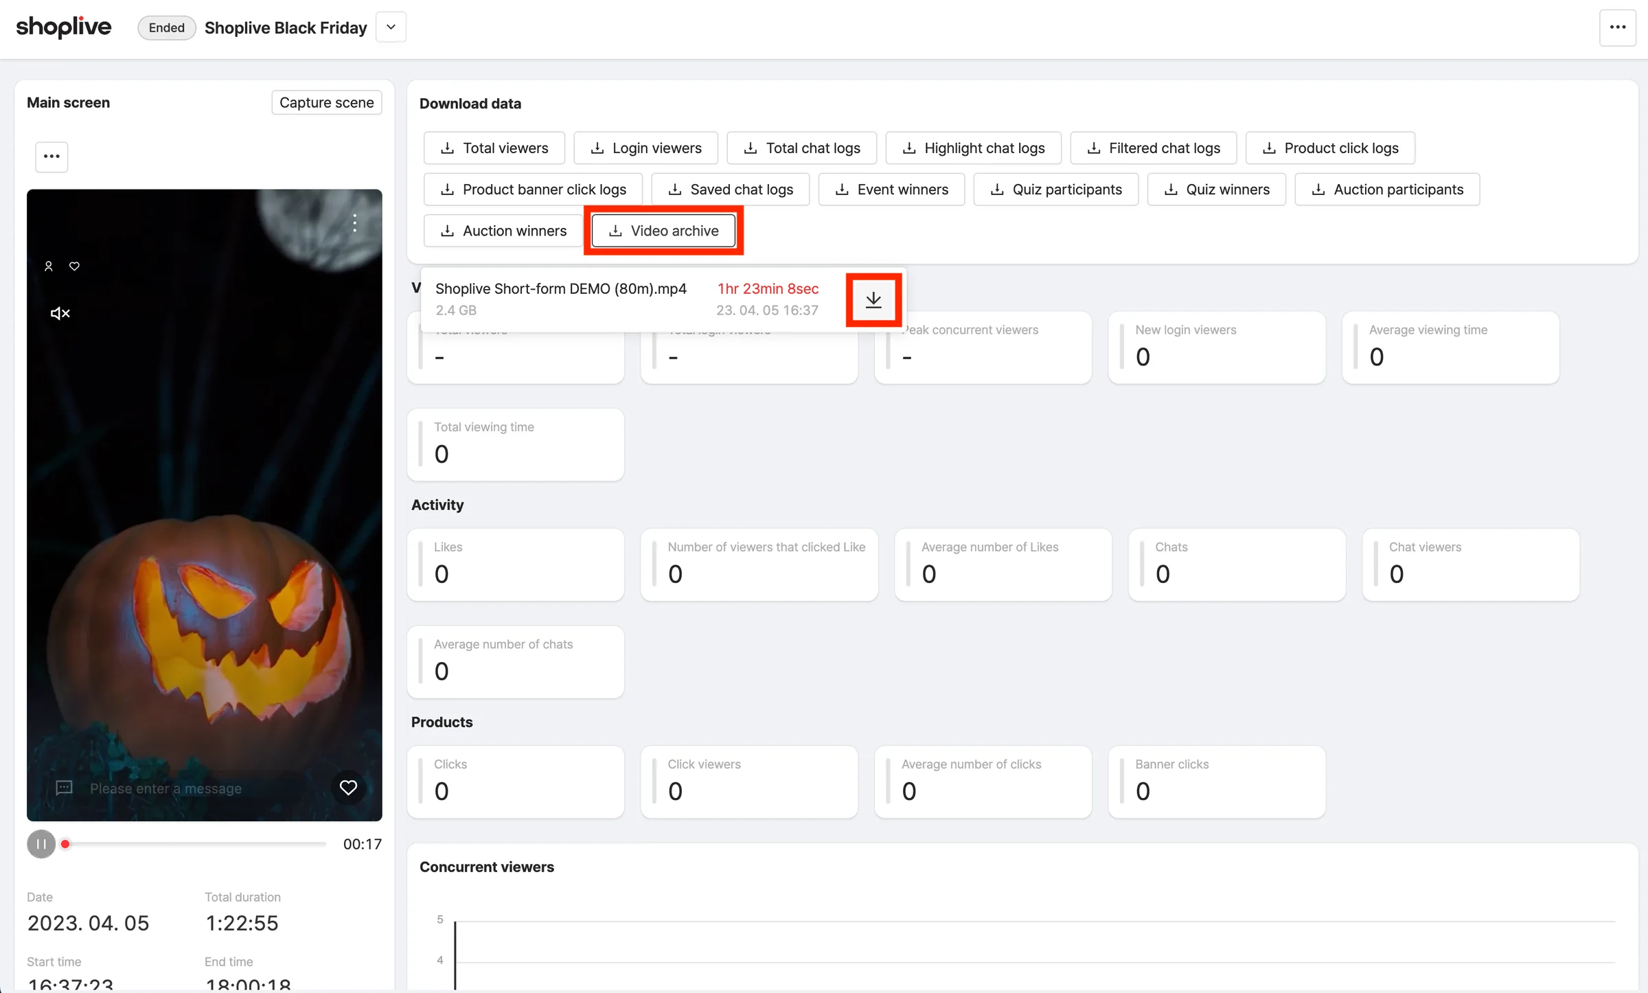Download Event winners list
The width and height of the screenshot is (1648, 993).
tap(891, 190)
